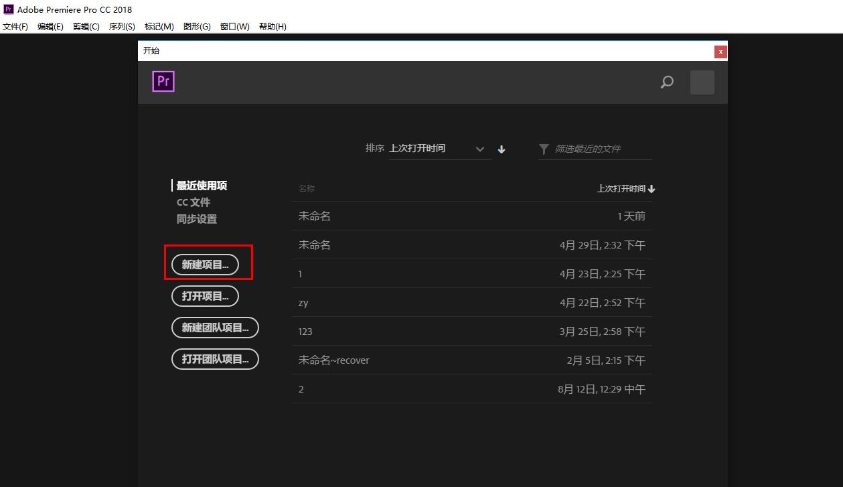The image size is (843, 487).
Task: Open the recent project named 1
Action: click(472, 274)
